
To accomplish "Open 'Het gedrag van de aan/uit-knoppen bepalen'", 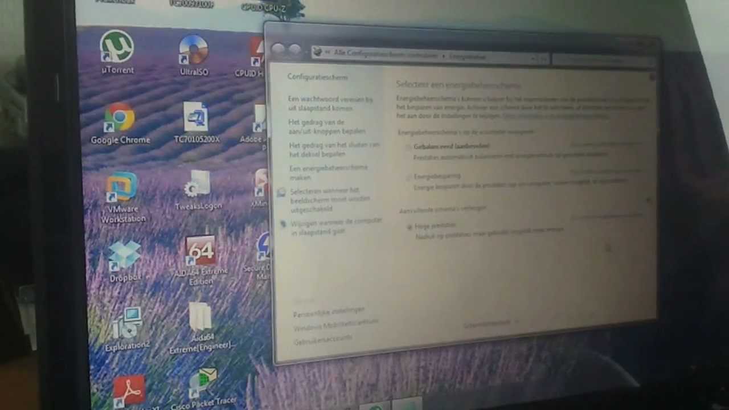I will [327, 126].
